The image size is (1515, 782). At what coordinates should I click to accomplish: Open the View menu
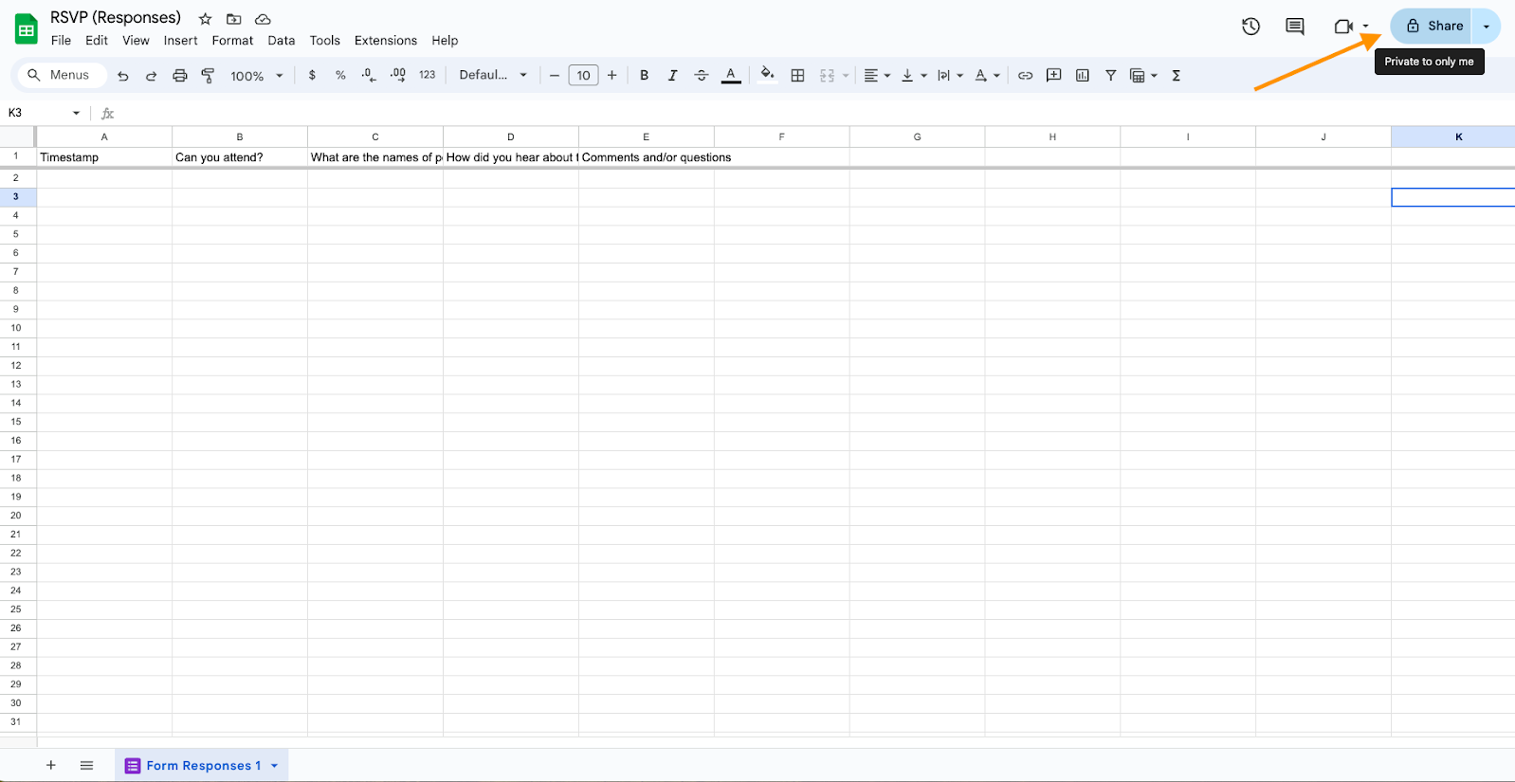click(136, 41)
